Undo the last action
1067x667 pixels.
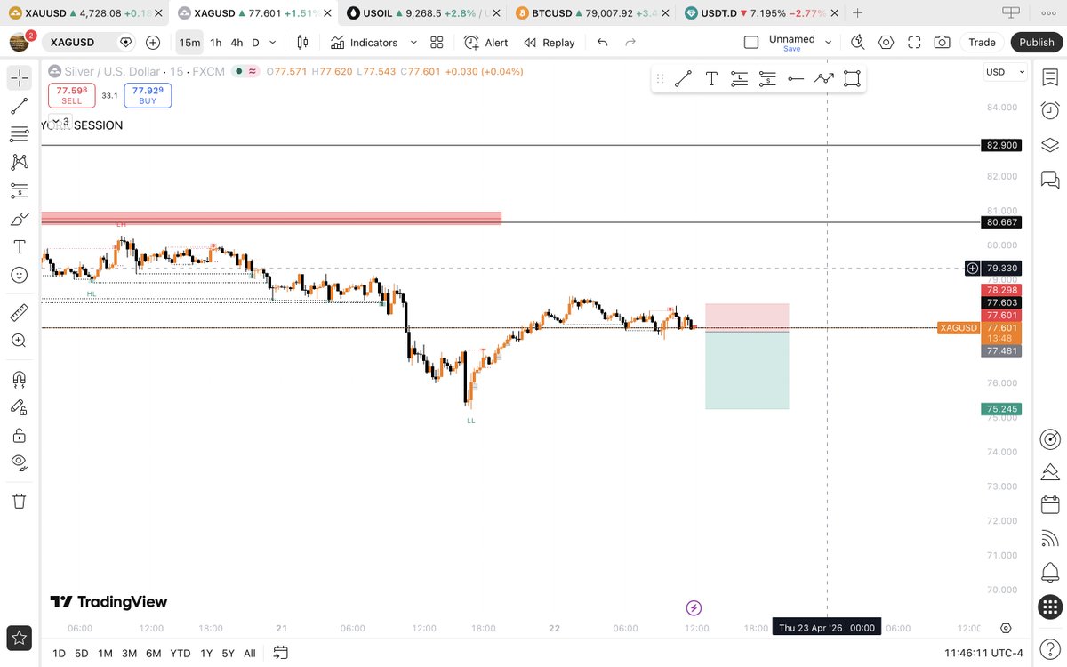click(x=602, y=43)
